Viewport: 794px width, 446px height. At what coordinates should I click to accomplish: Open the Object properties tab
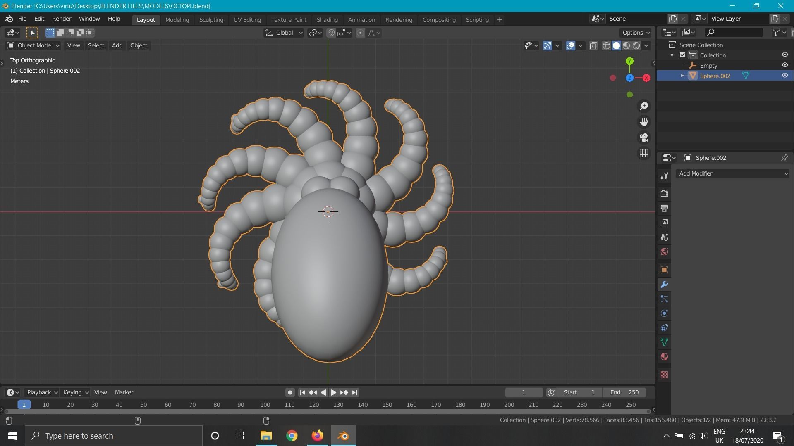(664, 270)
